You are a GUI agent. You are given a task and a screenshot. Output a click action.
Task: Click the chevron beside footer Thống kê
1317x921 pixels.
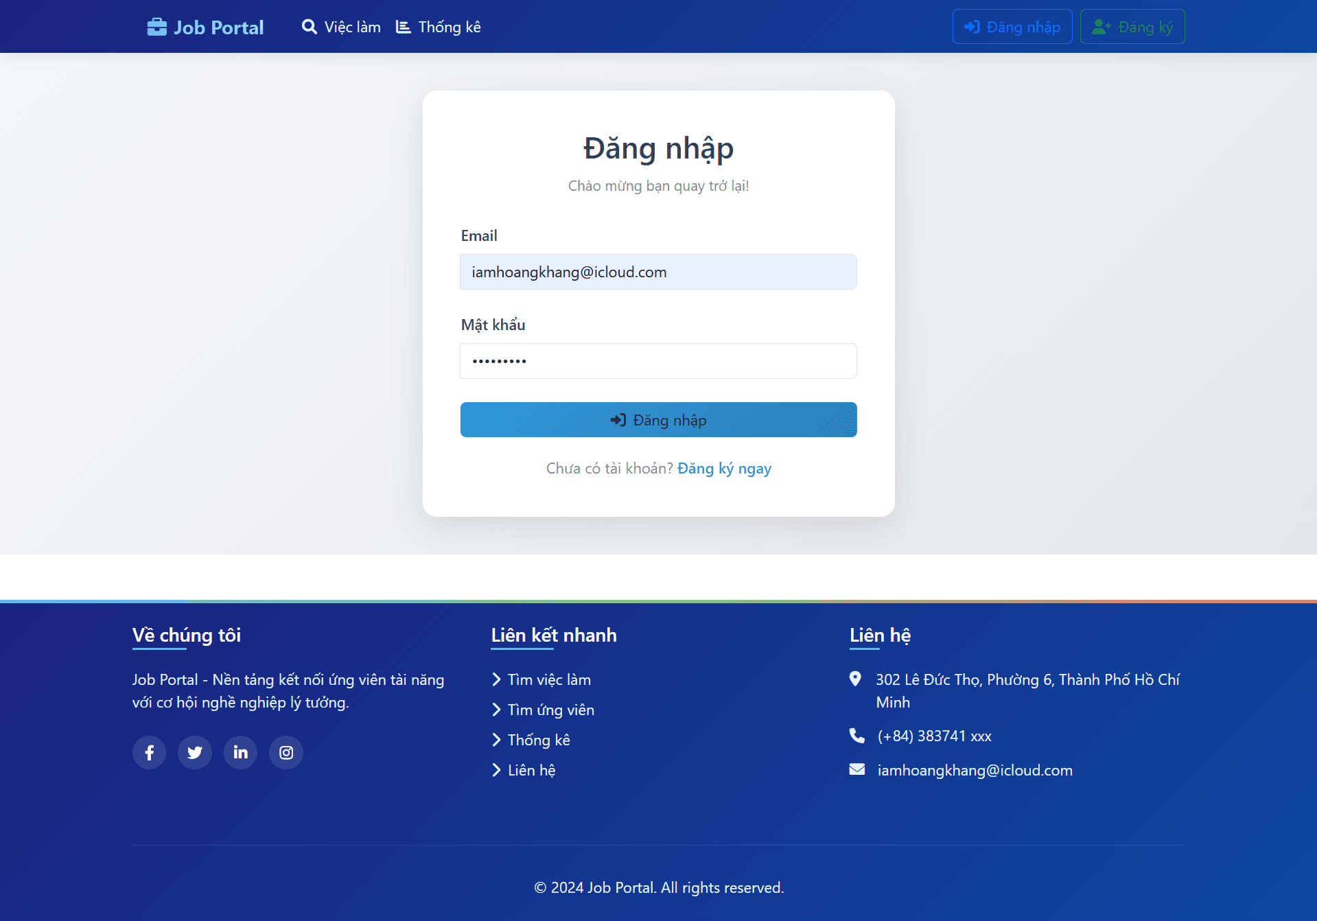(496, 740)
